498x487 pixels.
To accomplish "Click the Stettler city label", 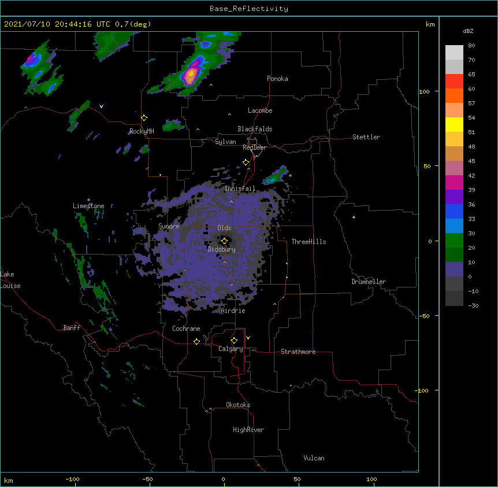I will 366,137.
